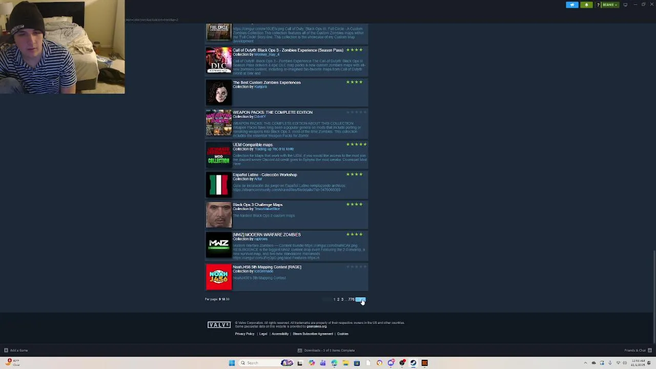Open the BEANE account dropdown
Image resolution: width=656 pixels, height=369 pixels.
pos(609,5)
